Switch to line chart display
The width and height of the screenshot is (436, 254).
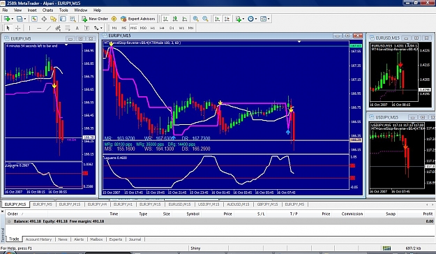tap(185, 19)
